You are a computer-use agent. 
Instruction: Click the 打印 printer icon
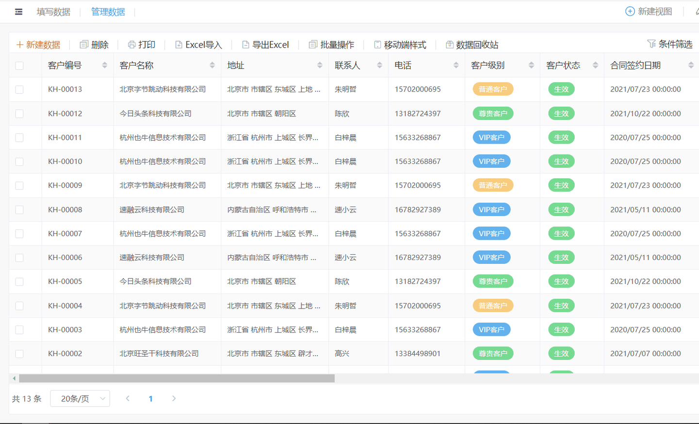tap(132, 45)
